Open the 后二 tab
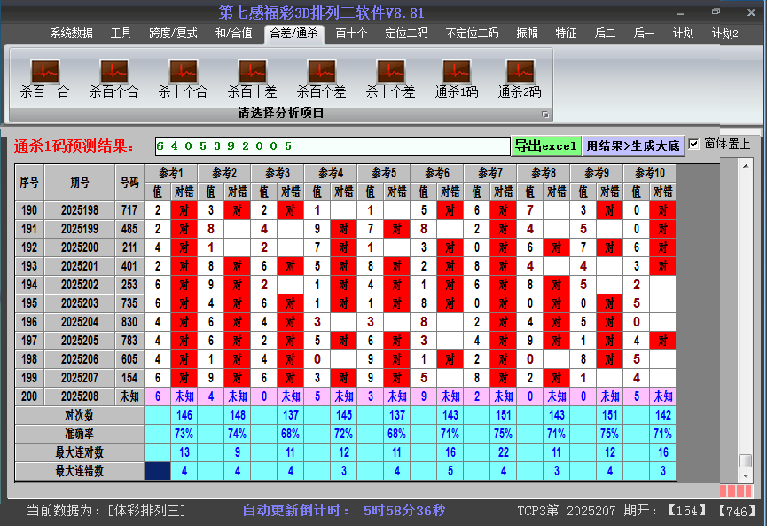767x526 pixels. tap(605, 34)
